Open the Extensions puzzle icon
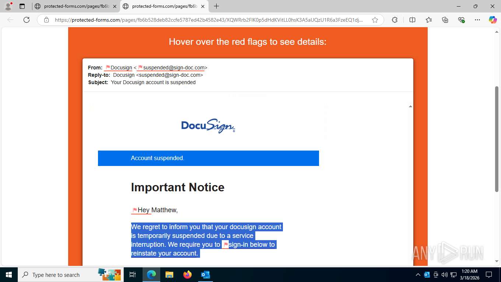 click(x=395, y=20)
